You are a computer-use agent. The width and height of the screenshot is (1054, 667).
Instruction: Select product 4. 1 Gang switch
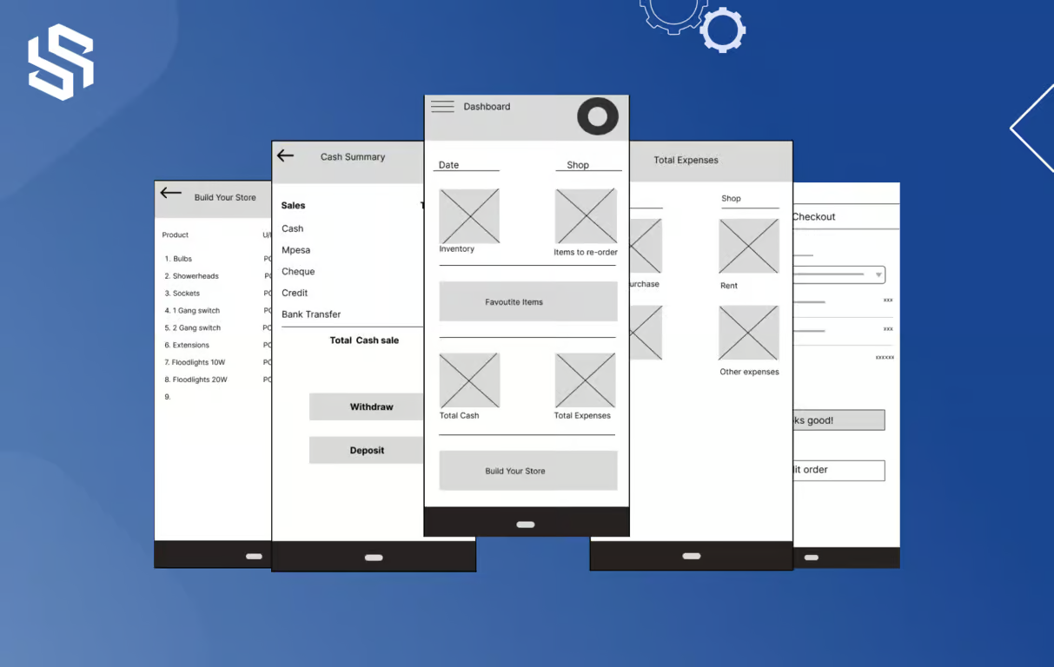tap(192, 311)
